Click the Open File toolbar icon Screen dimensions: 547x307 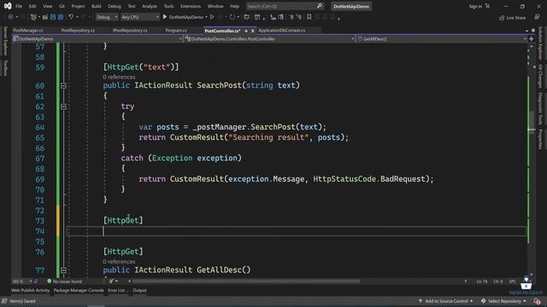click(x=45, y=17)
